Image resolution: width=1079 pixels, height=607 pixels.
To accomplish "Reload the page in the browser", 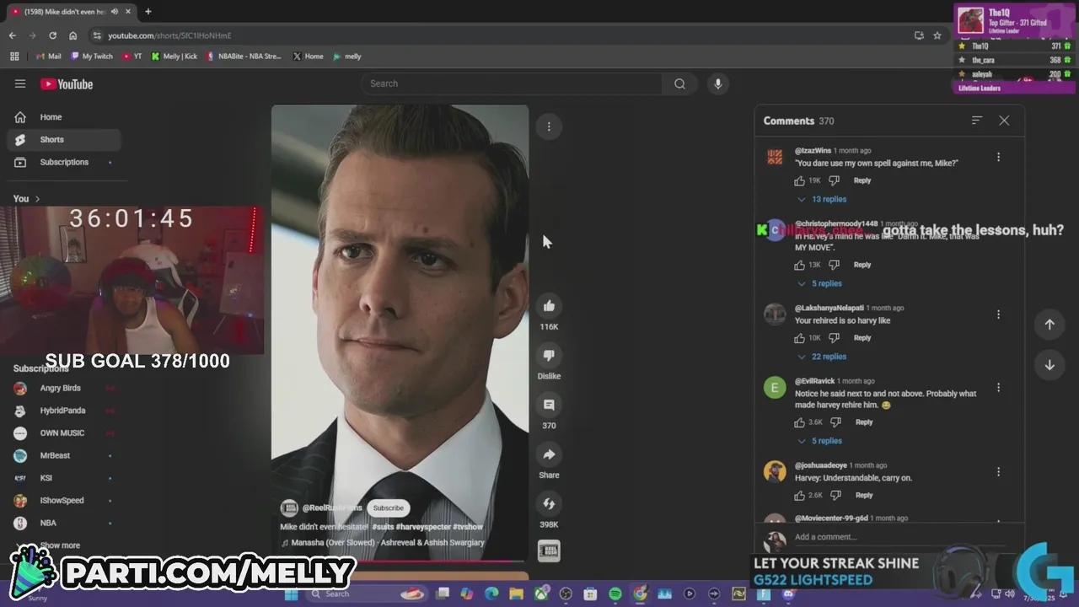I will (52, 35).
